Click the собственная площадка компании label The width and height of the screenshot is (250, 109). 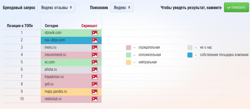224,55
